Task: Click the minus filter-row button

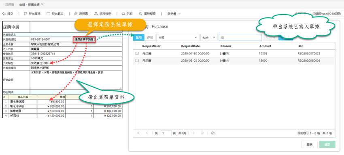Action: point(266,38)
